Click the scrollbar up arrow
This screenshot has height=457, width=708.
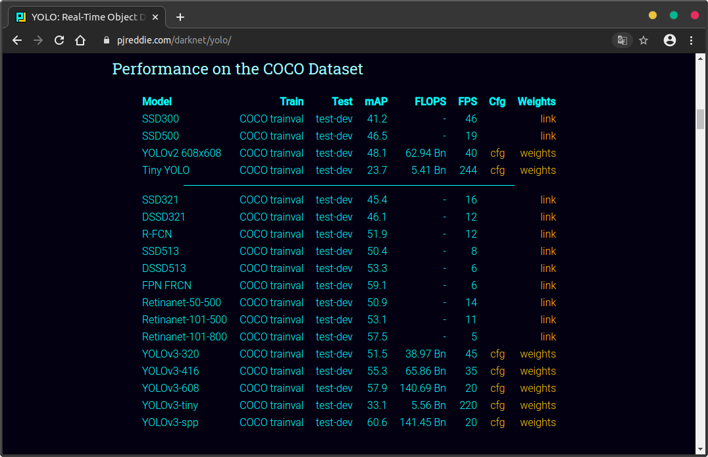pos(700,59)
